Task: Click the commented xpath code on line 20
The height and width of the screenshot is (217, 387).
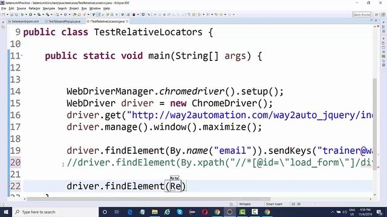Action: (x=220, y=162)
